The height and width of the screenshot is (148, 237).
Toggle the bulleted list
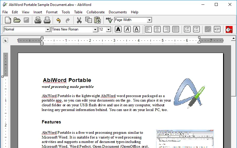tap(196, 29)
